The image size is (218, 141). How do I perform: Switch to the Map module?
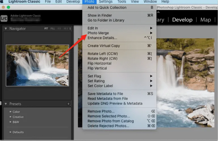[x=206, y=20]
